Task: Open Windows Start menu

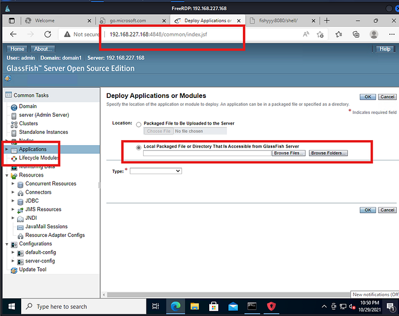Action: [x=11, y=306]
